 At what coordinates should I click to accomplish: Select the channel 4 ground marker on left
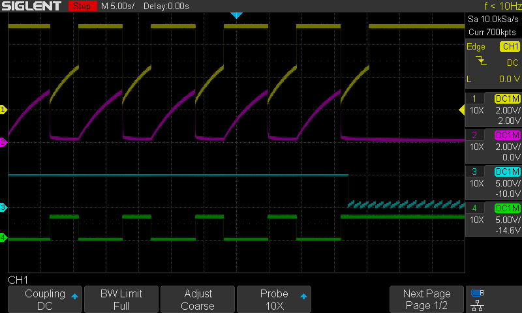[x=3, y=237]
